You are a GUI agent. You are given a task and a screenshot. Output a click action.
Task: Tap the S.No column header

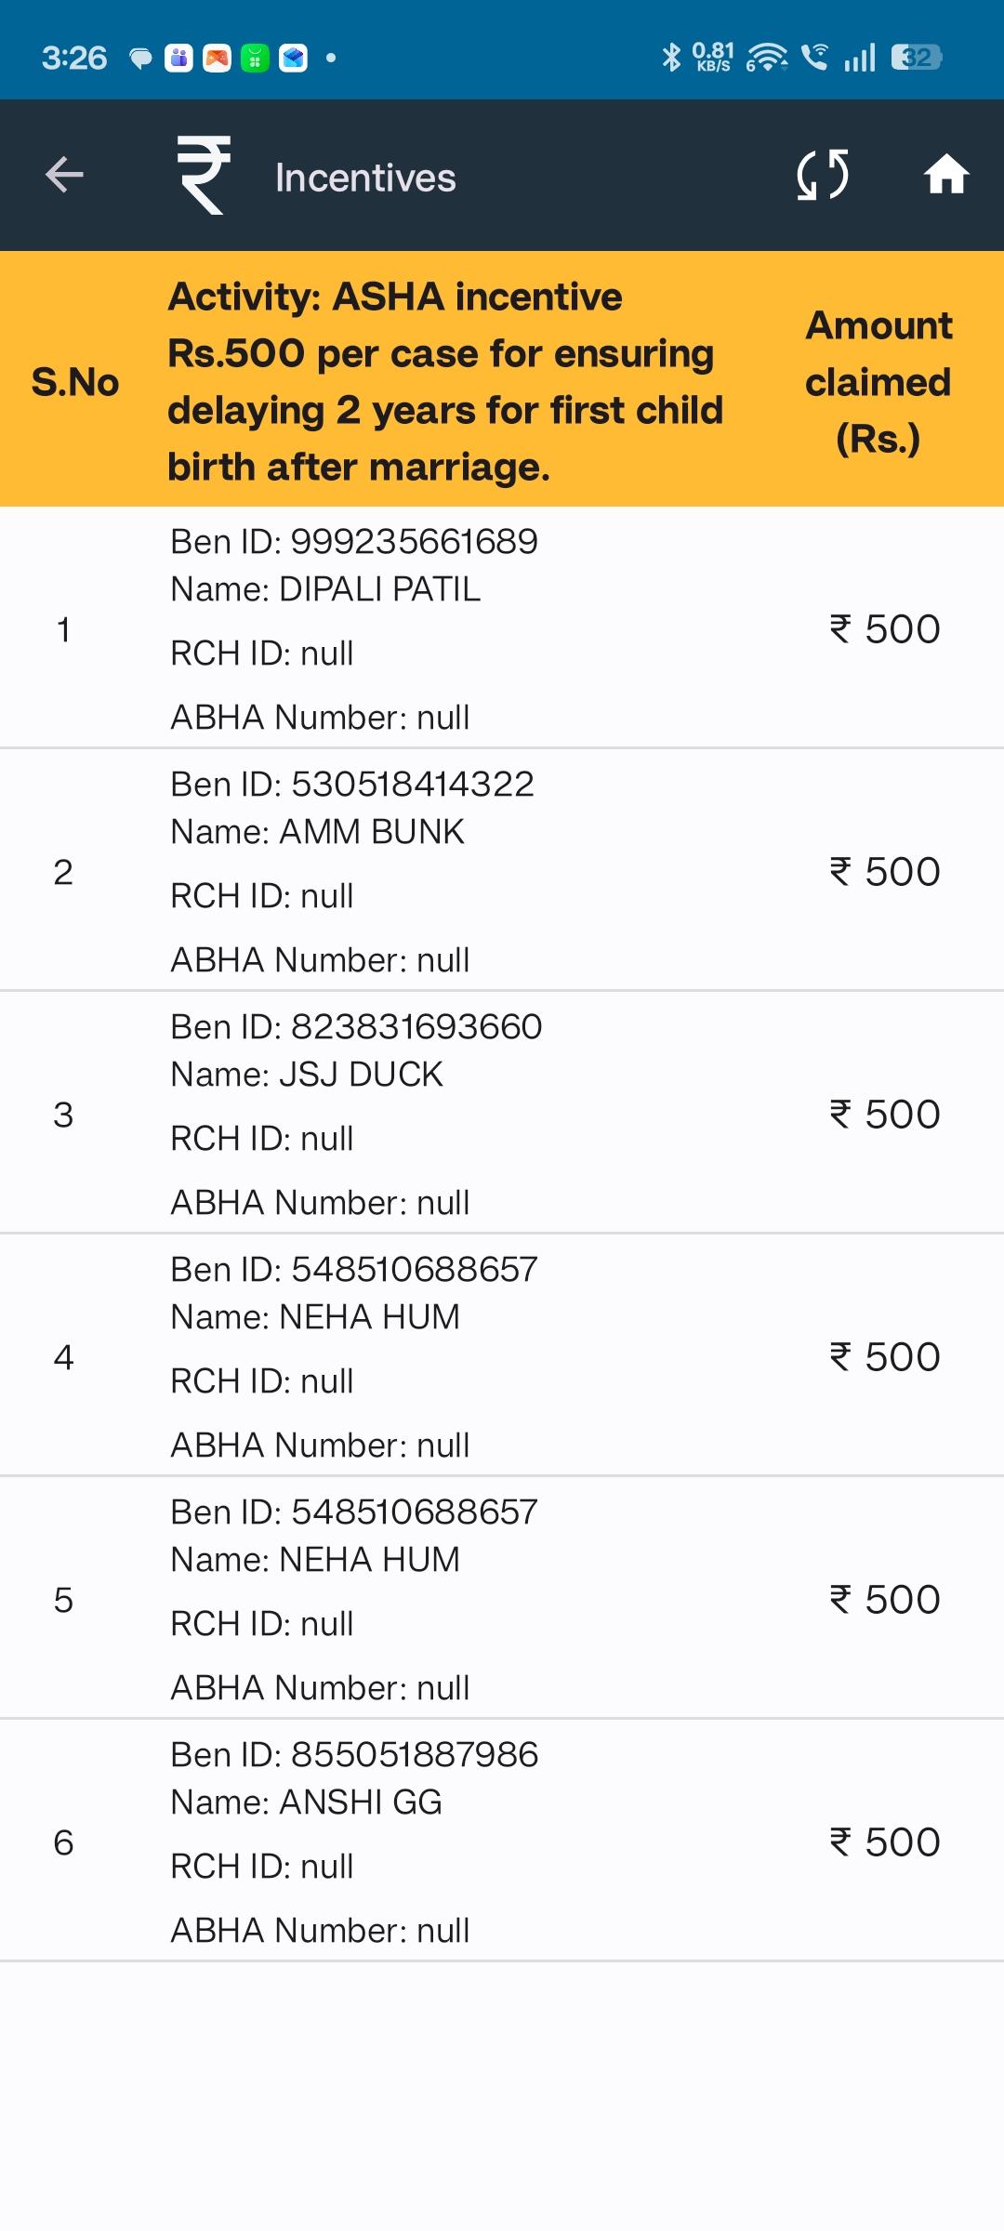[x=75, y=382]
